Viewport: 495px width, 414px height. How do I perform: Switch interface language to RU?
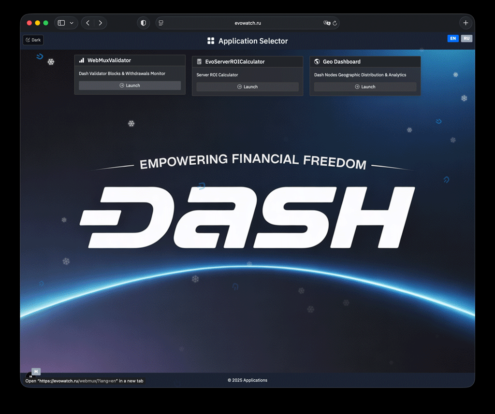[x=466, y=38]
